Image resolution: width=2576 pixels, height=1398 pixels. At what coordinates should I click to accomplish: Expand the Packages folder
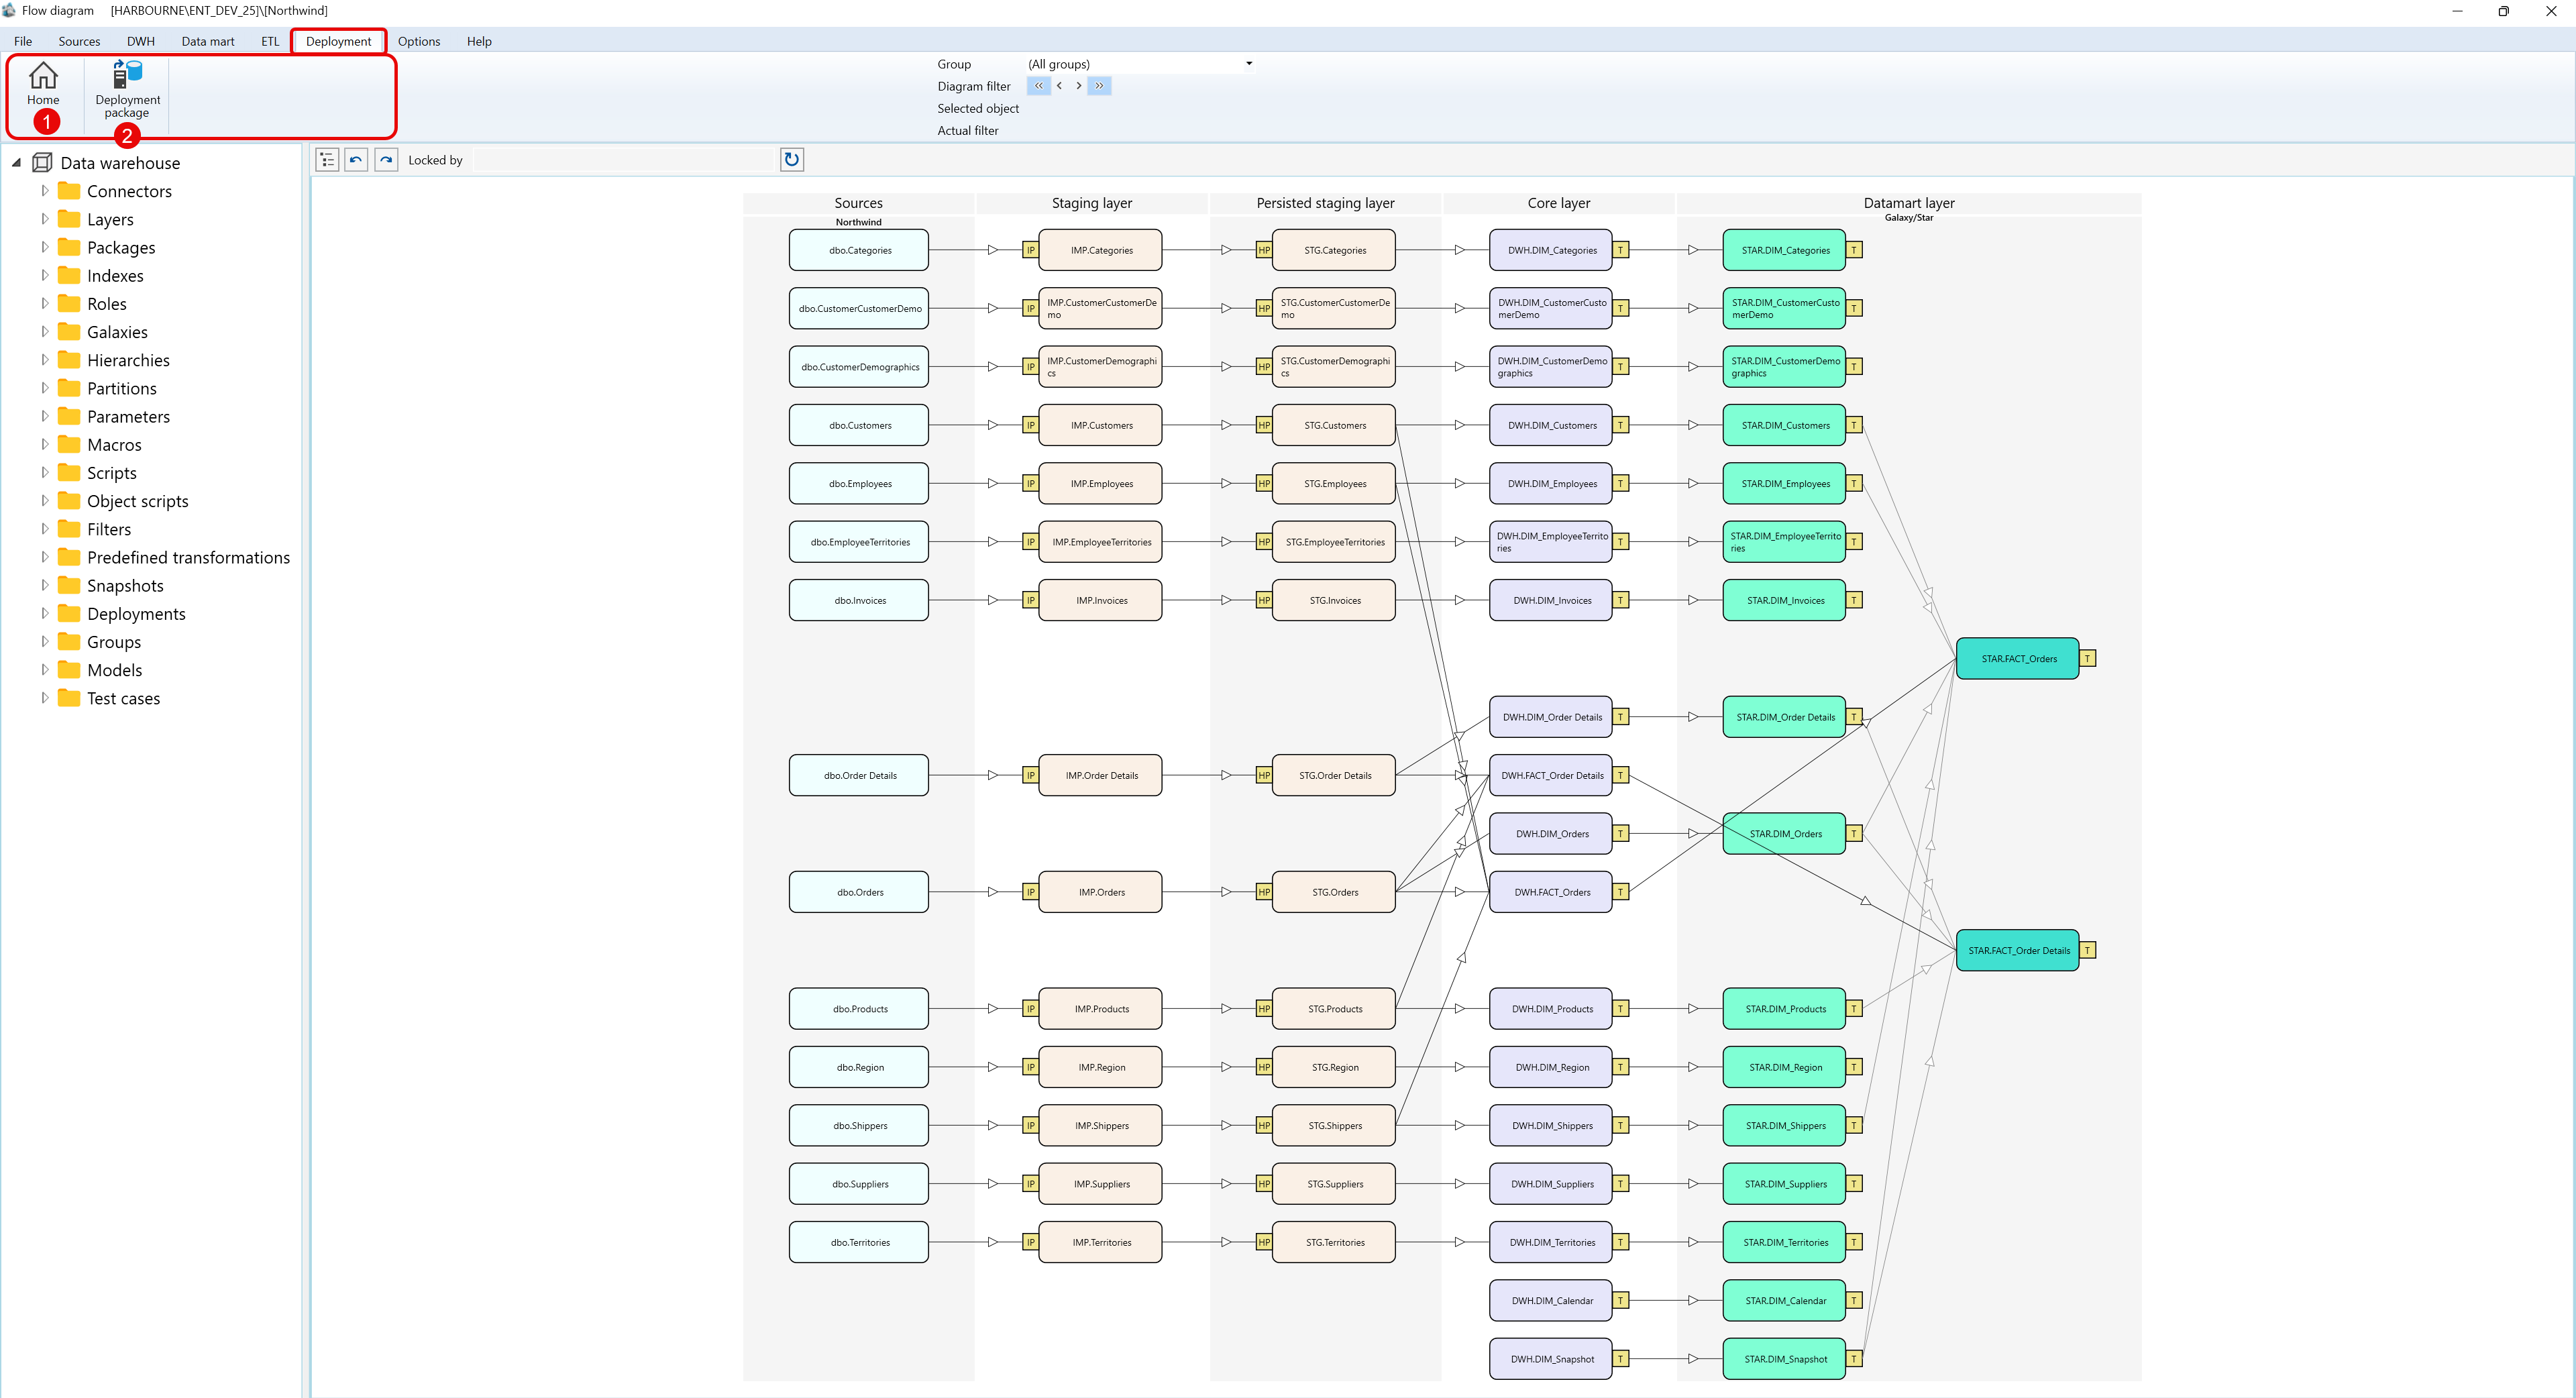click(x=44, y=246)
